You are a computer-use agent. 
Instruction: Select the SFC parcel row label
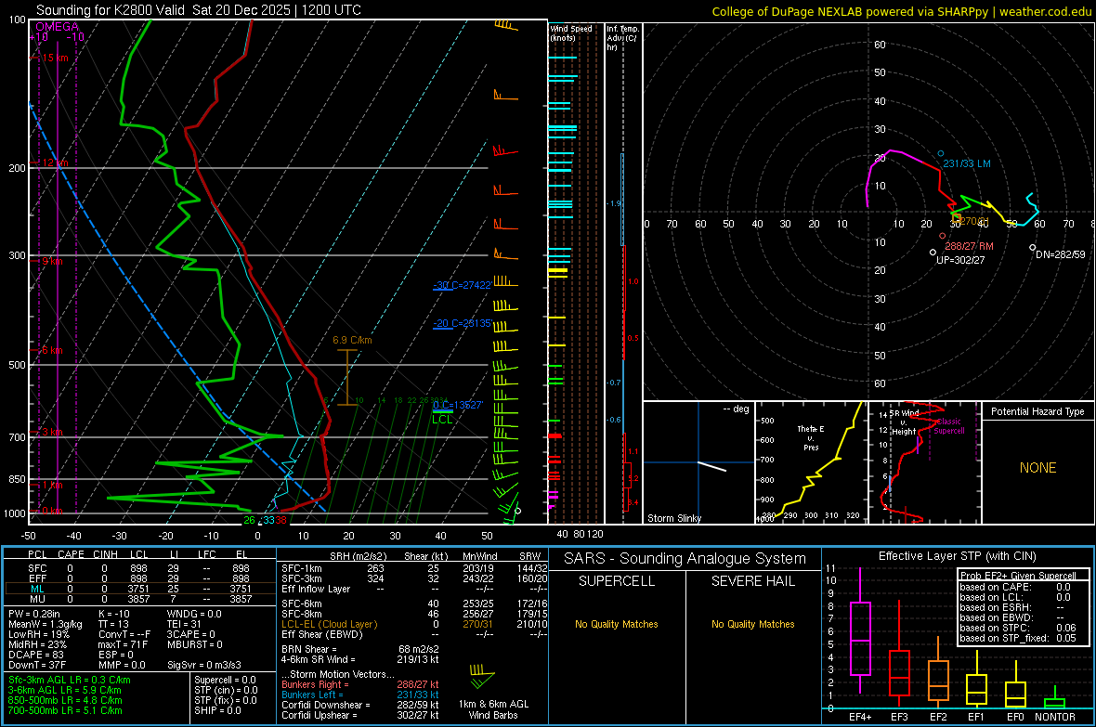click(37, 569)
